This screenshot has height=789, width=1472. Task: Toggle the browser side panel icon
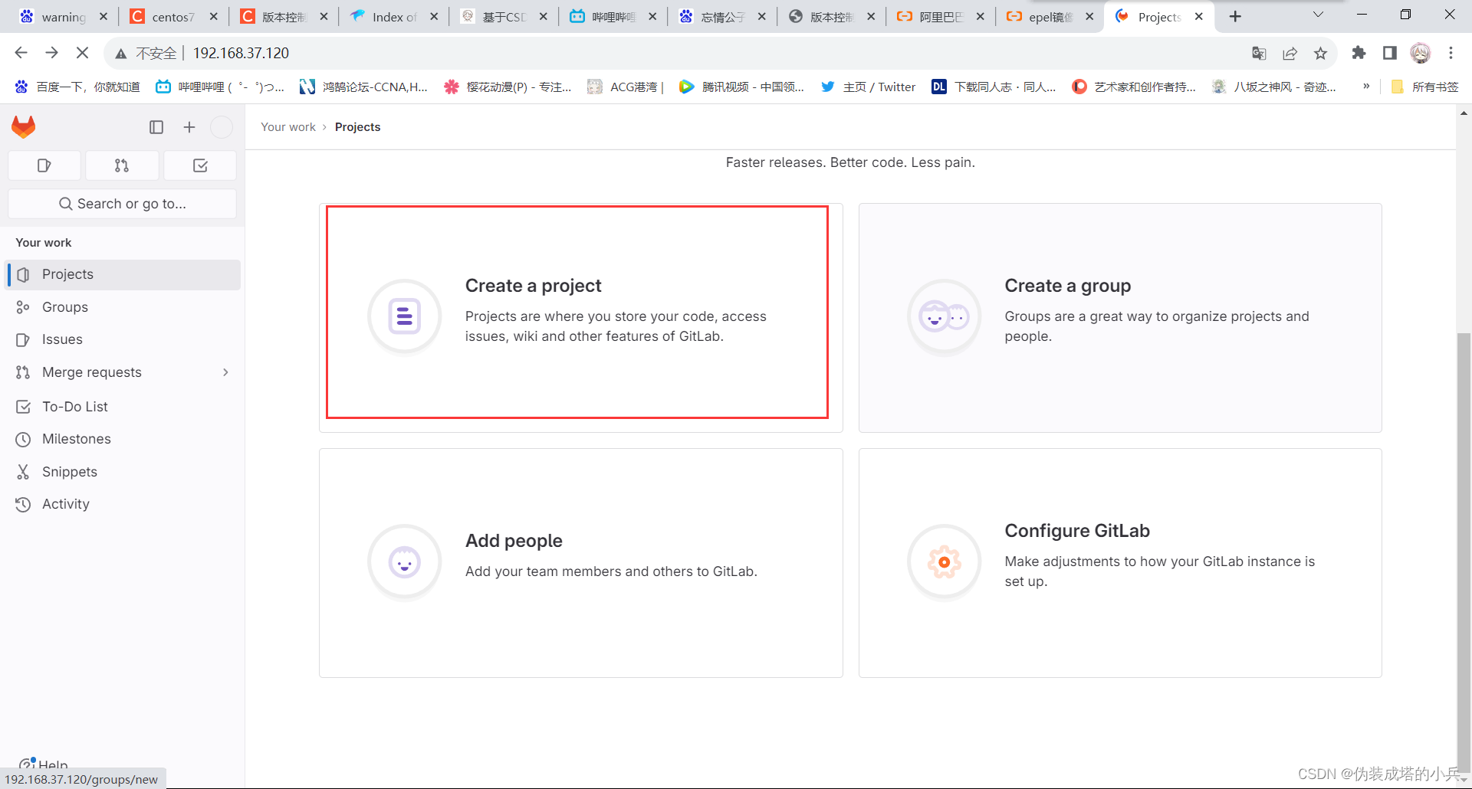tap(1389, 53)
